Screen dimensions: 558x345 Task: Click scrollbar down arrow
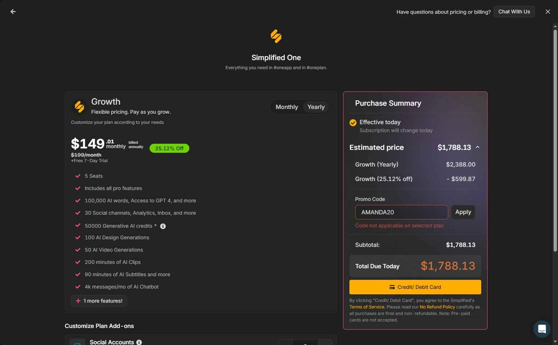(555, 341)
